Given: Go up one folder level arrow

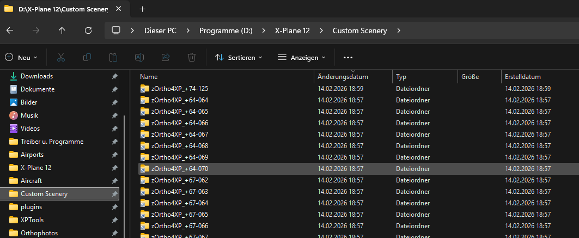Looking at the screenshot, I should pyautogui.click(x=62, y=30).
